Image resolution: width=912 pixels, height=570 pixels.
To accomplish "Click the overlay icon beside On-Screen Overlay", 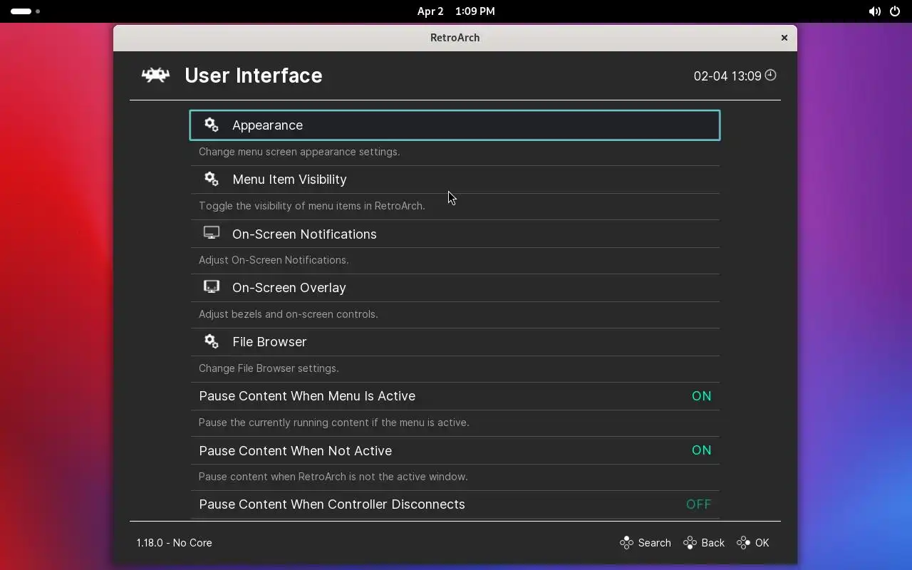I will click(211, 287).
